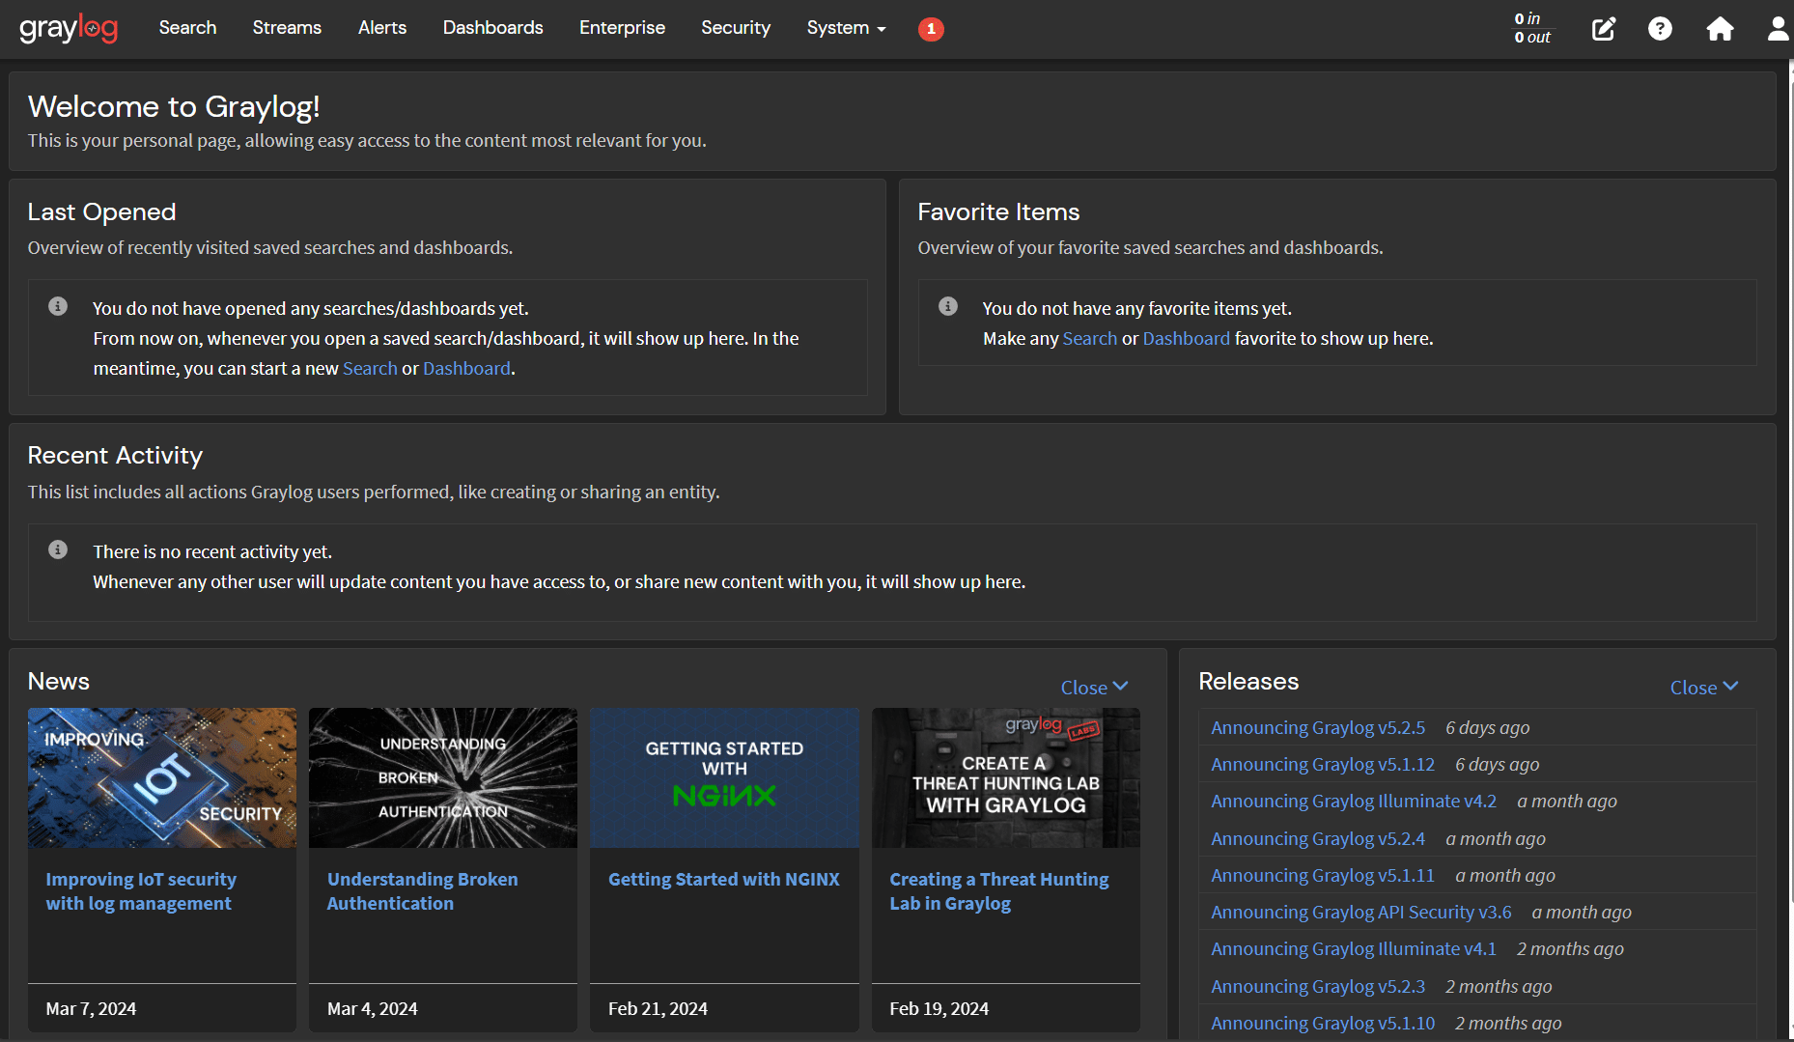Open the Threat Hunting Lab thumbnail image
Image resolution: width=1794 pixels, height=1042 pixels.
click(1006, 777)
